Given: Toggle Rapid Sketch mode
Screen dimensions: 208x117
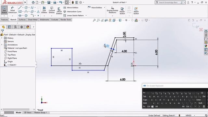Looking at the screenshot, I should (136, 11).
